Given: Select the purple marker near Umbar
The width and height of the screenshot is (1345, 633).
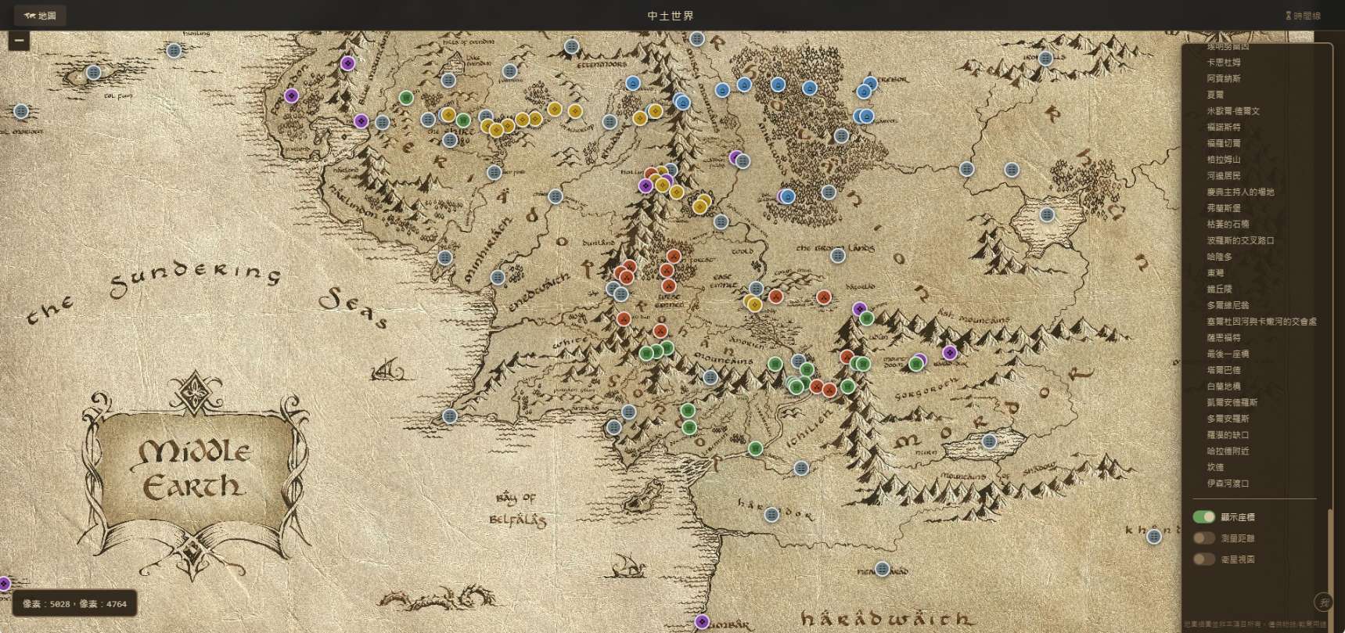Looking at the screenshot, I should coord(702,622).
